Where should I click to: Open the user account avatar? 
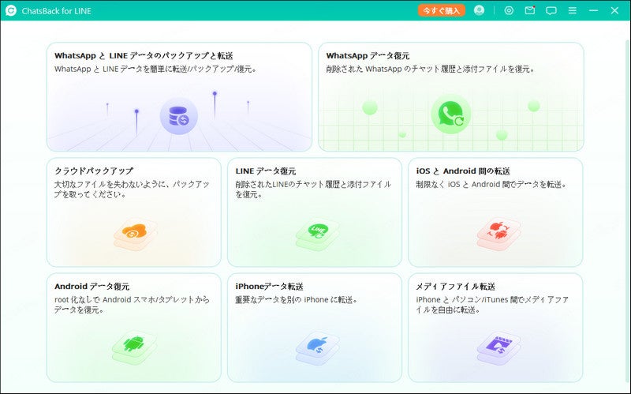coord(479,10)
